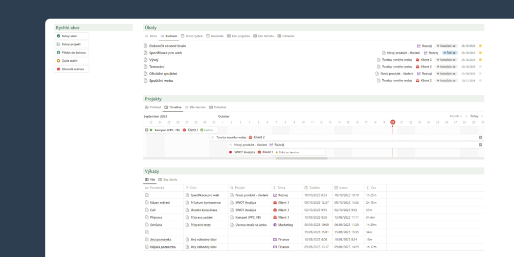Click Úkol column header in Výkazy
Screen dimensions: 514x257
(x=206, y=188)
